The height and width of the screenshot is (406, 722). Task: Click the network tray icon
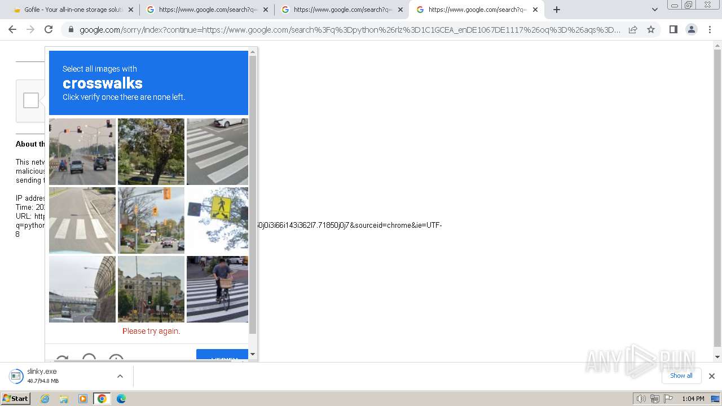pos(655,399)
